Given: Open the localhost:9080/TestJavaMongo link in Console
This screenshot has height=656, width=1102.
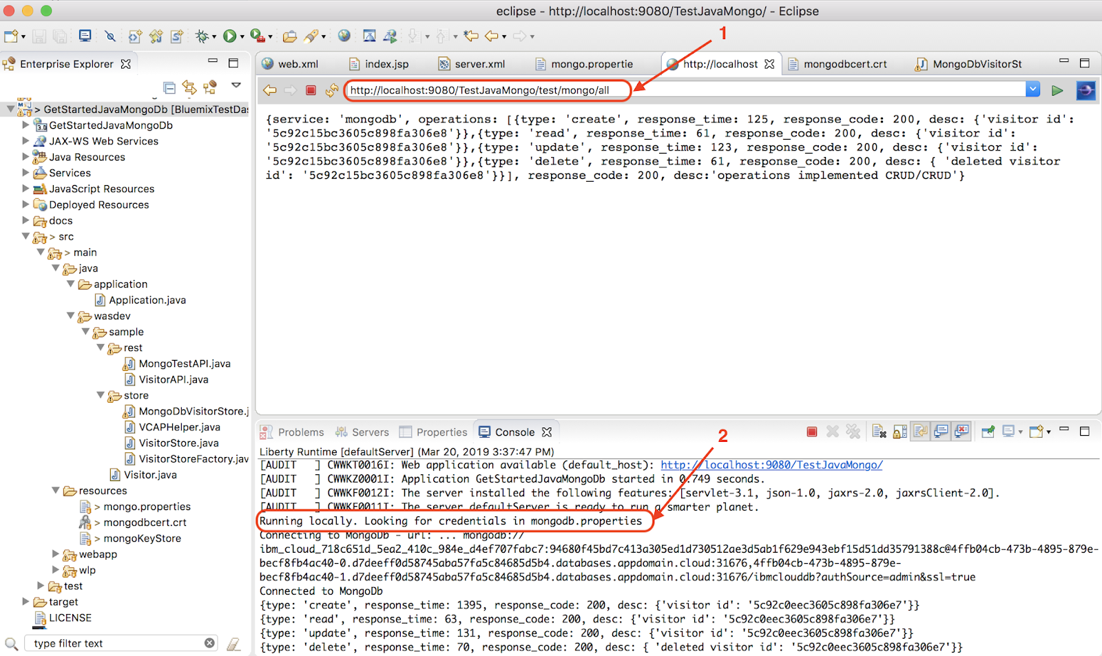Looking at the screenshot, I should [x=771, y=465].
